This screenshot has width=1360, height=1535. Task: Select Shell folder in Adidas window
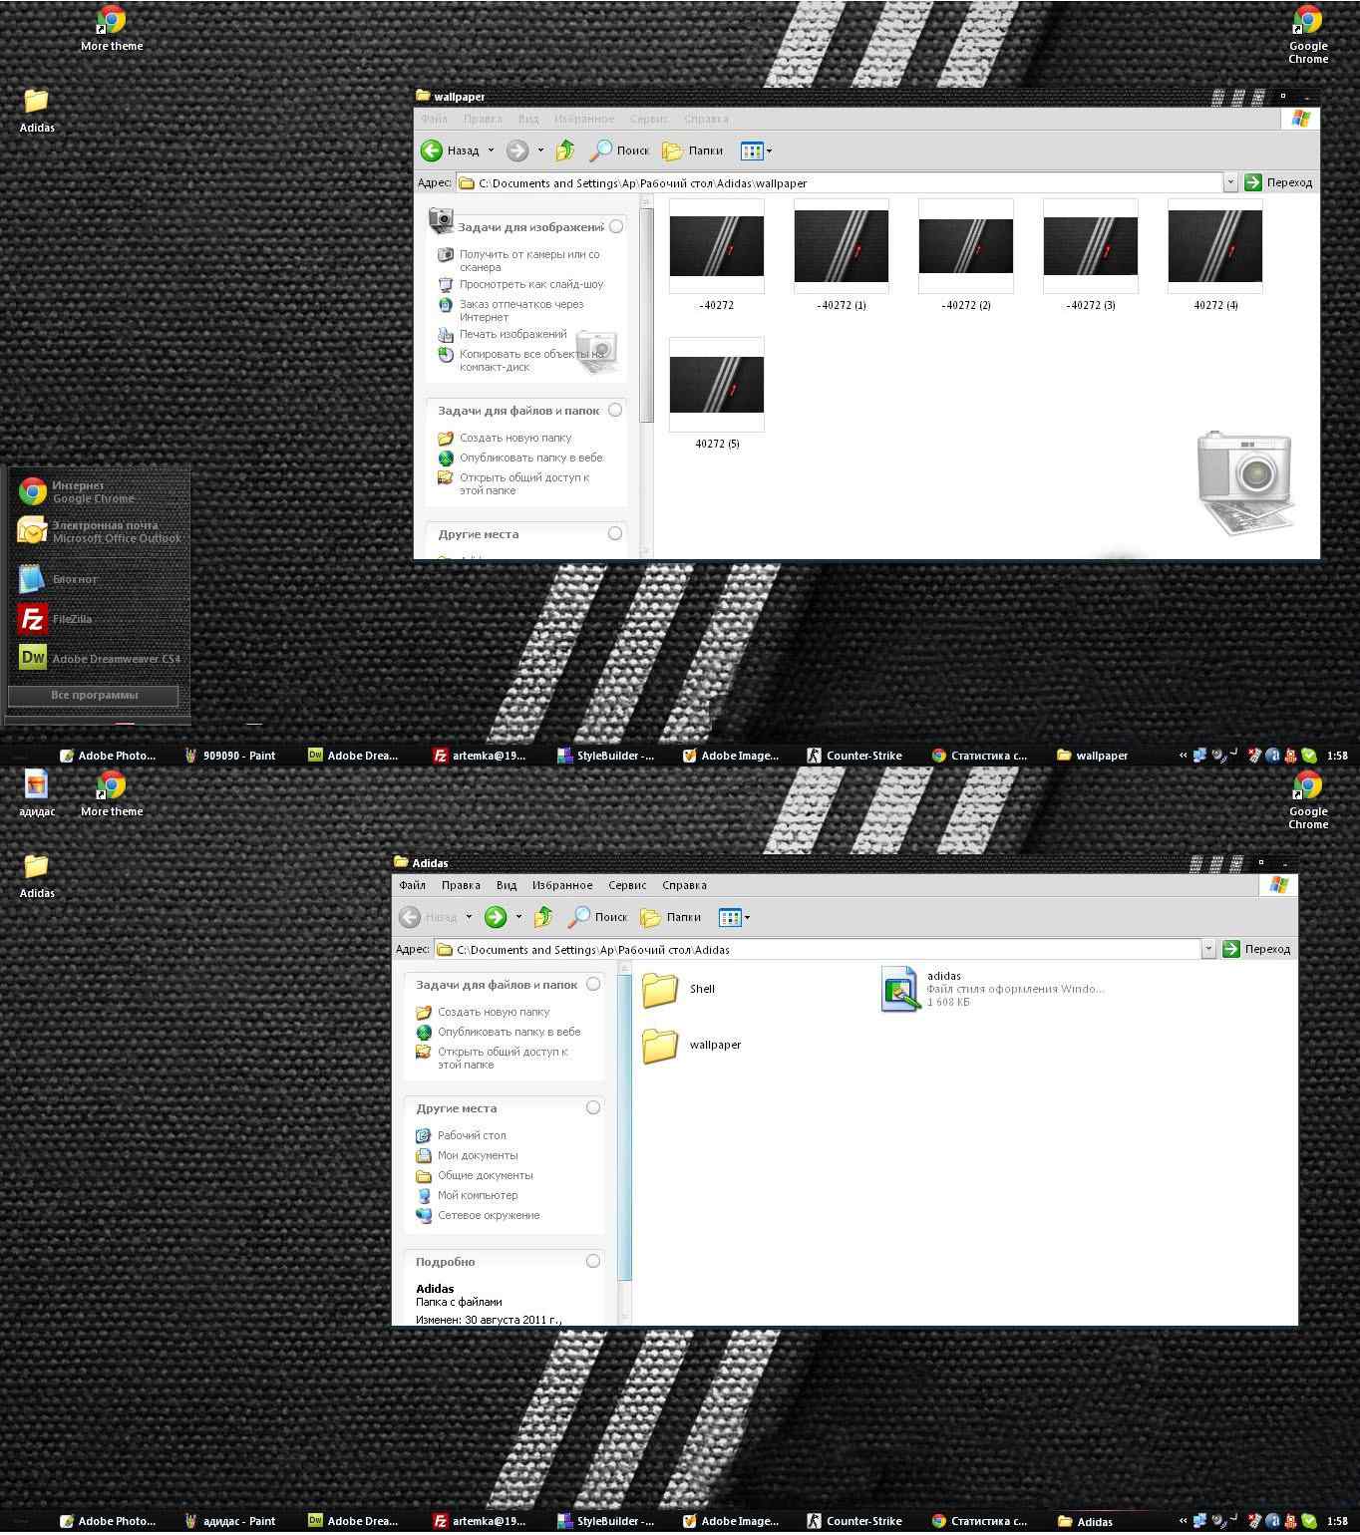click(678, 989)
